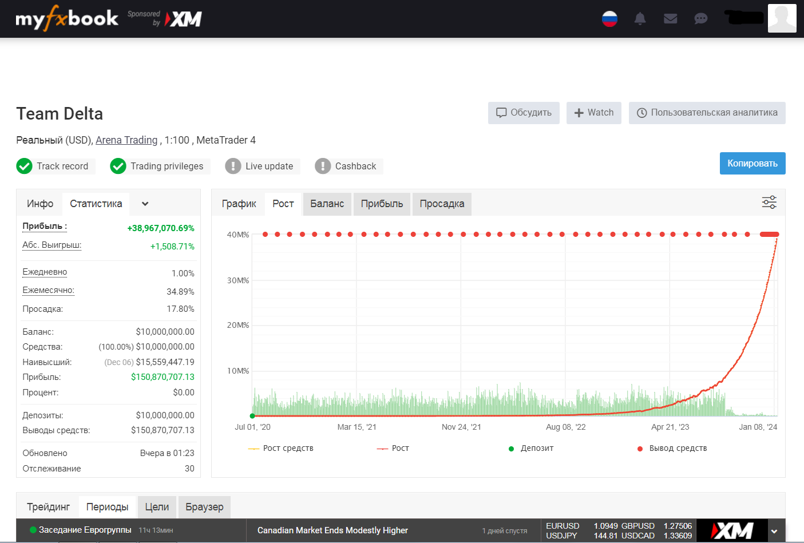
Task: Toggle Депозит legend series
Action: click(531, 448)
